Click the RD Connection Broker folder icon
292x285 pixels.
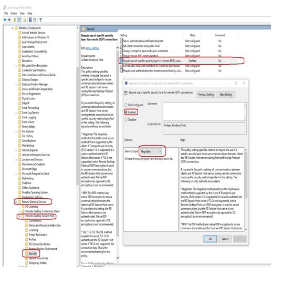point(26,244)
